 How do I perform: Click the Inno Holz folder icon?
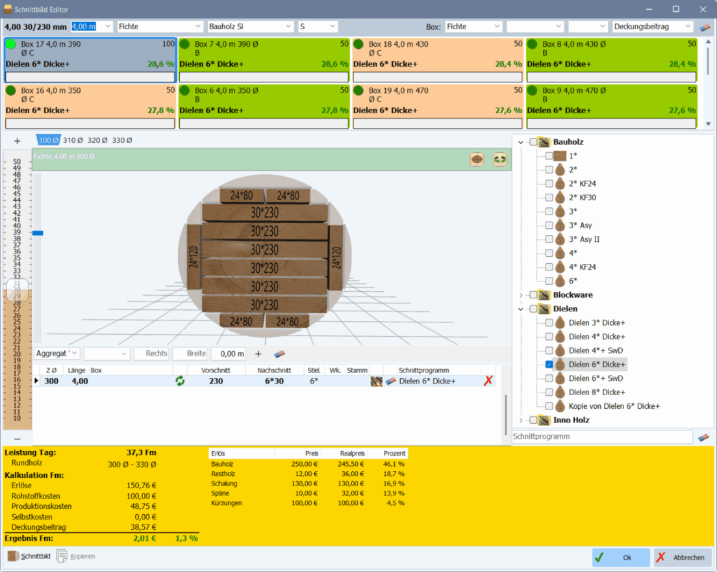tap(544, 420)
